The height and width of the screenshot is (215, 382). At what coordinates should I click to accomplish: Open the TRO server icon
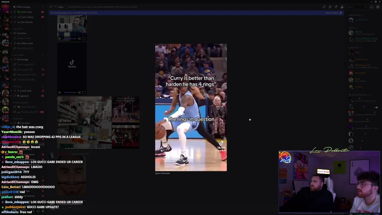5,68
